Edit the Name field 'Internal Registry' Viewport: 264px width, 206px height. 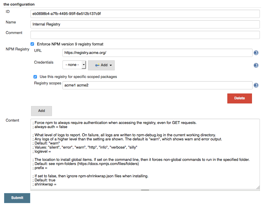point(145,24)
